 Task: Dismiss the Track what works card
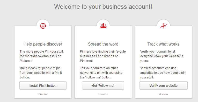point(163,94)
